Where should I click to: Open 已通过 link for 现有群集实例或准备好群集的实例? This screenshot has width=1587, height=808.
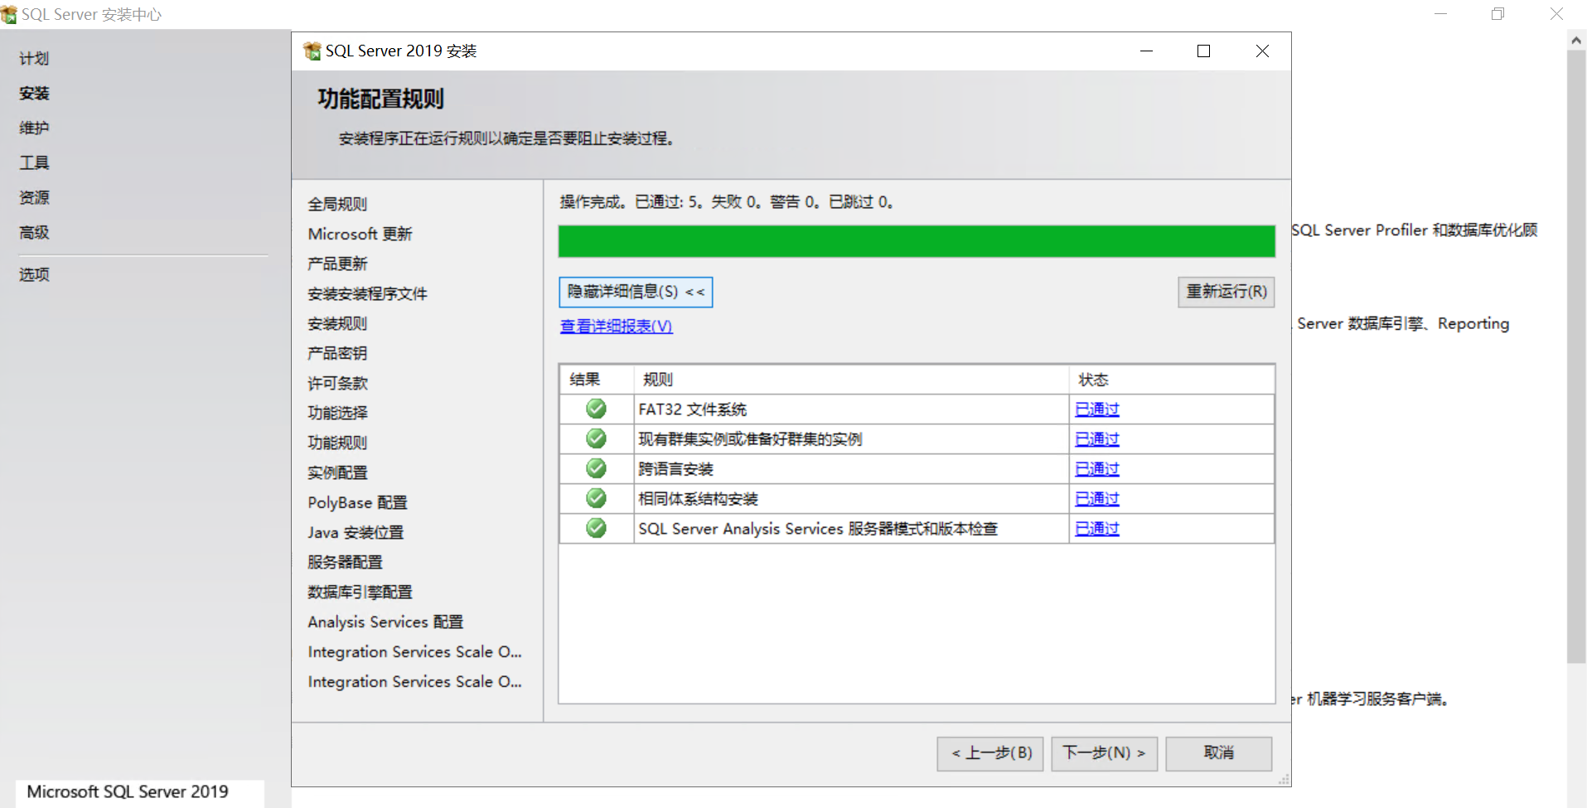1097,439
